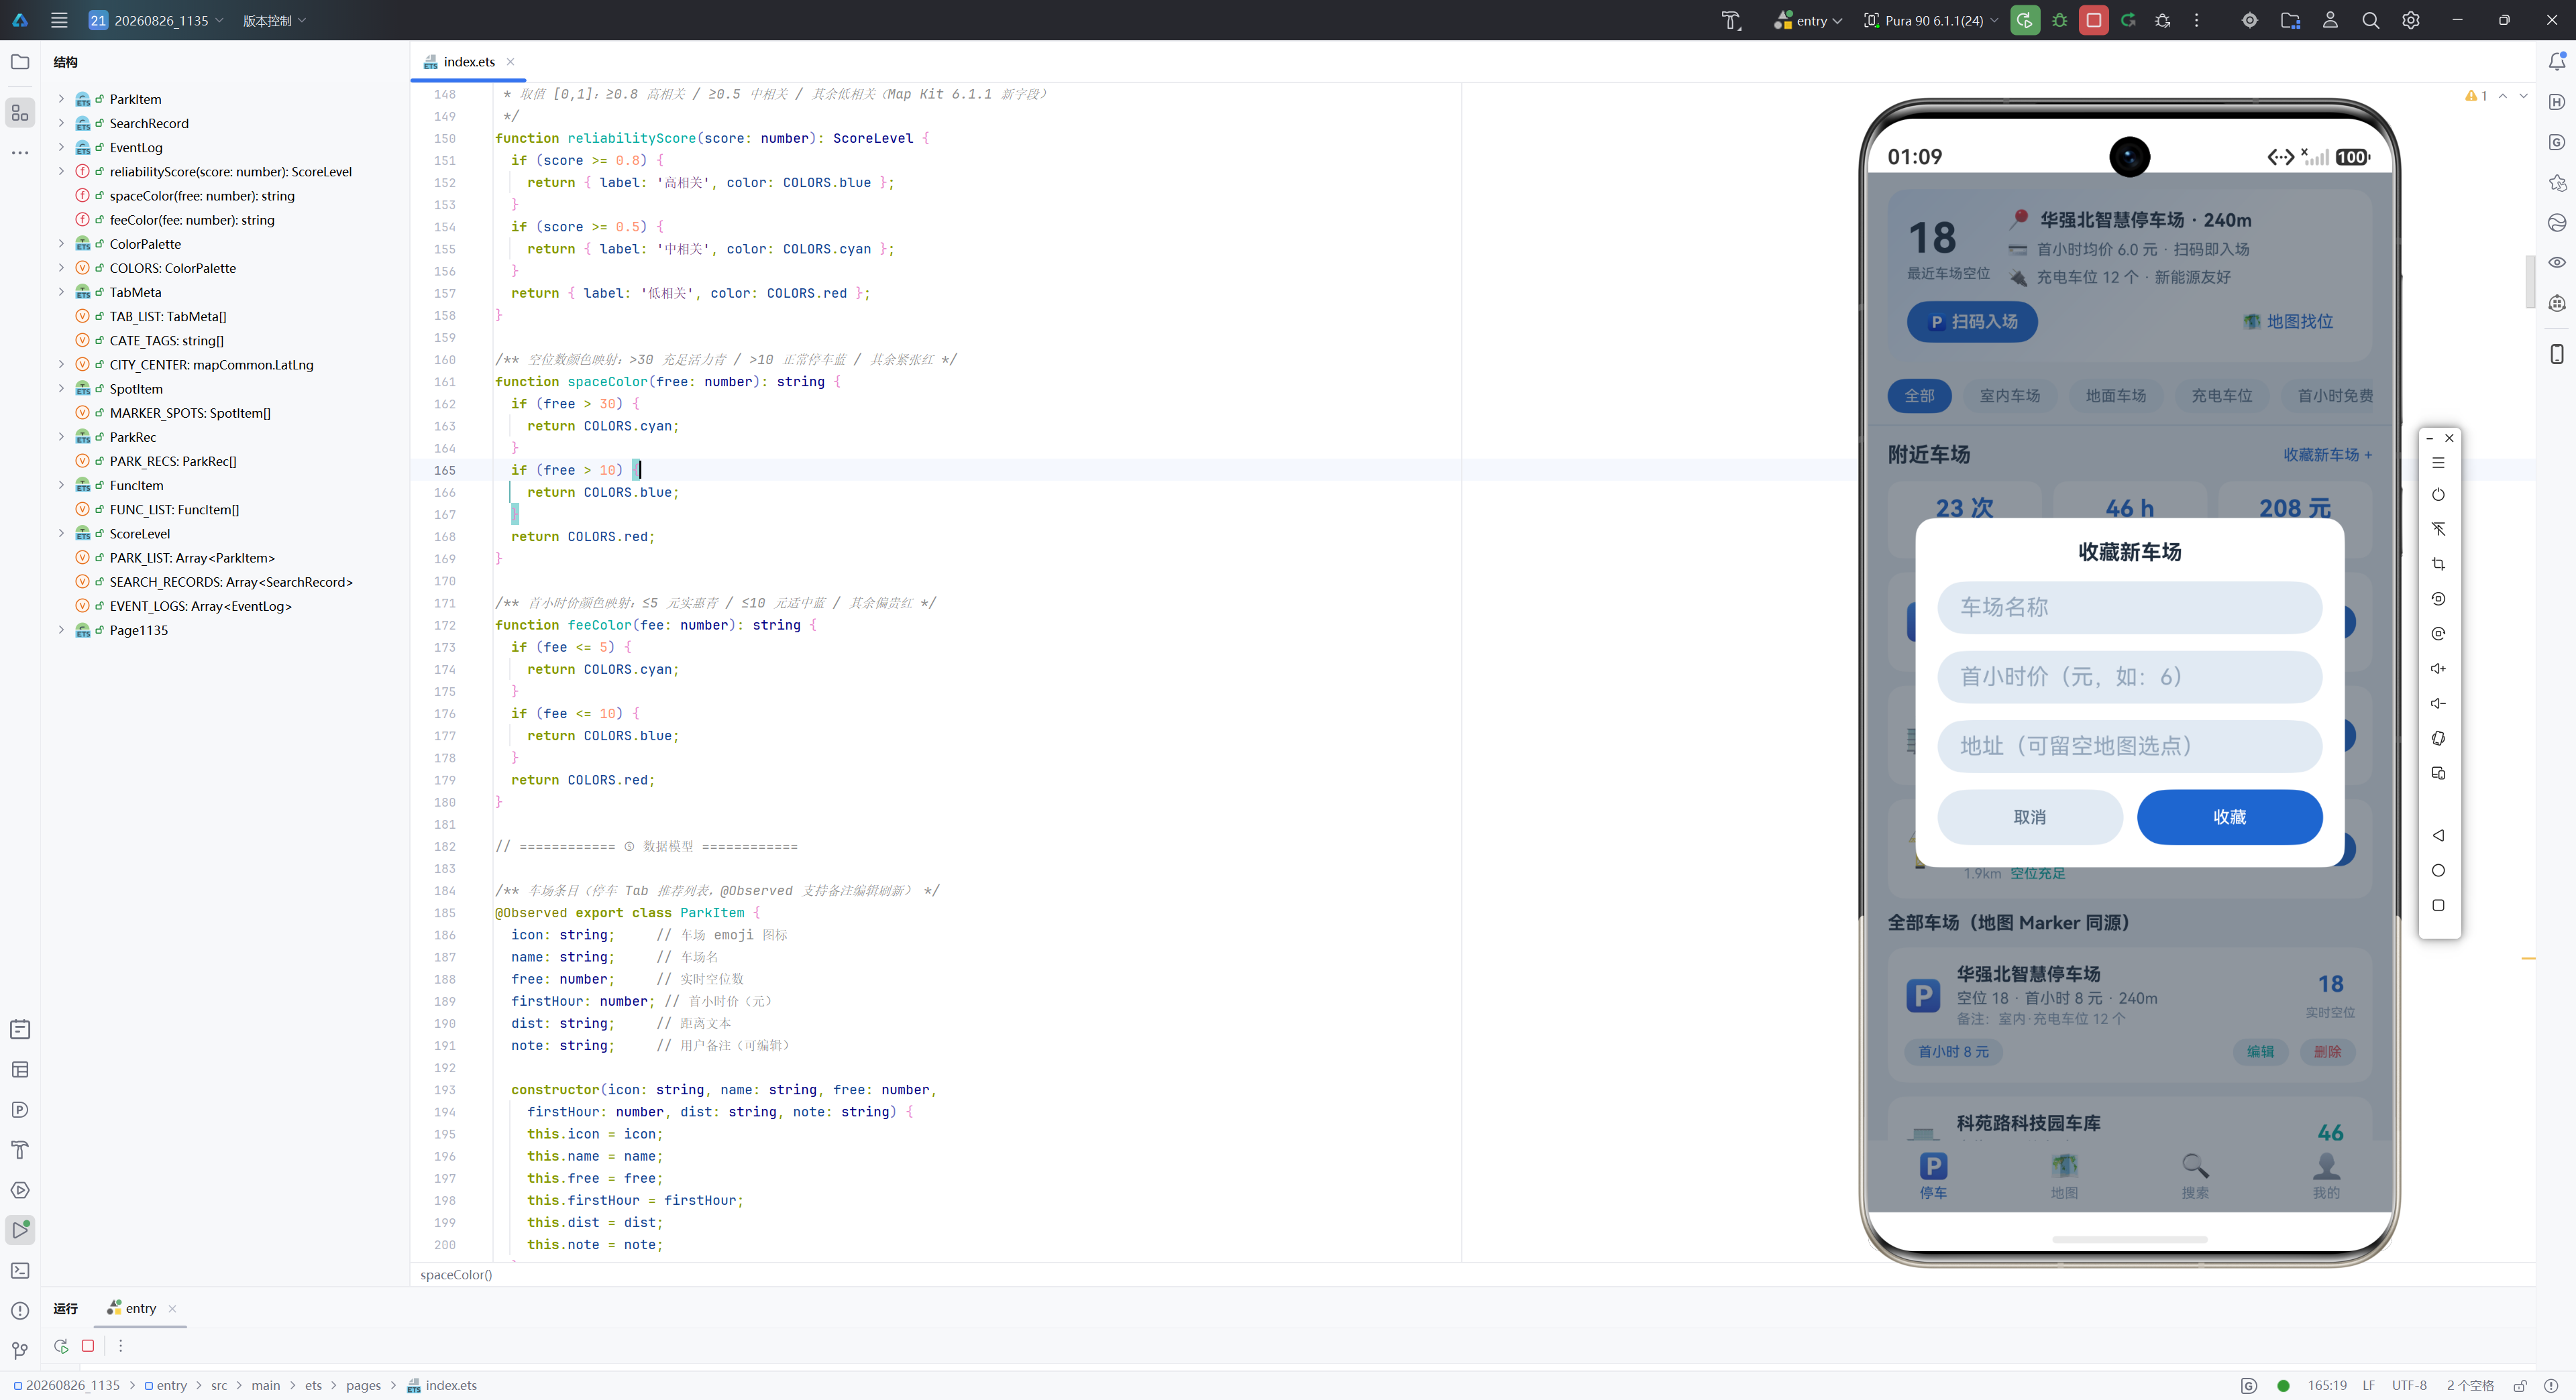Rerun entry in the Run panel
The height and width of the screenshot is (1400, 2576).
click(61, 1346)
